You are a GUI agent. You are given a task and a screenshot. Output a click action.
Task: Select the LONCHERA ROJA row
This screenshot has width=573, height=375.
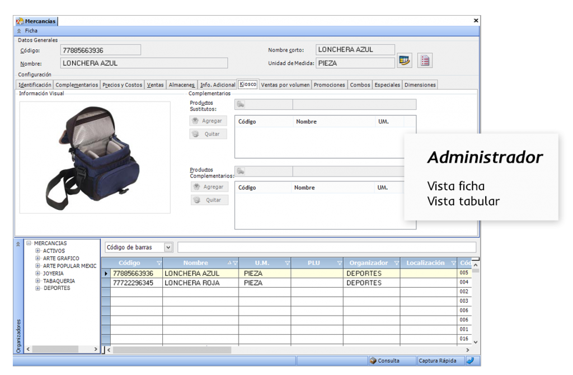(x=184, y=283)
